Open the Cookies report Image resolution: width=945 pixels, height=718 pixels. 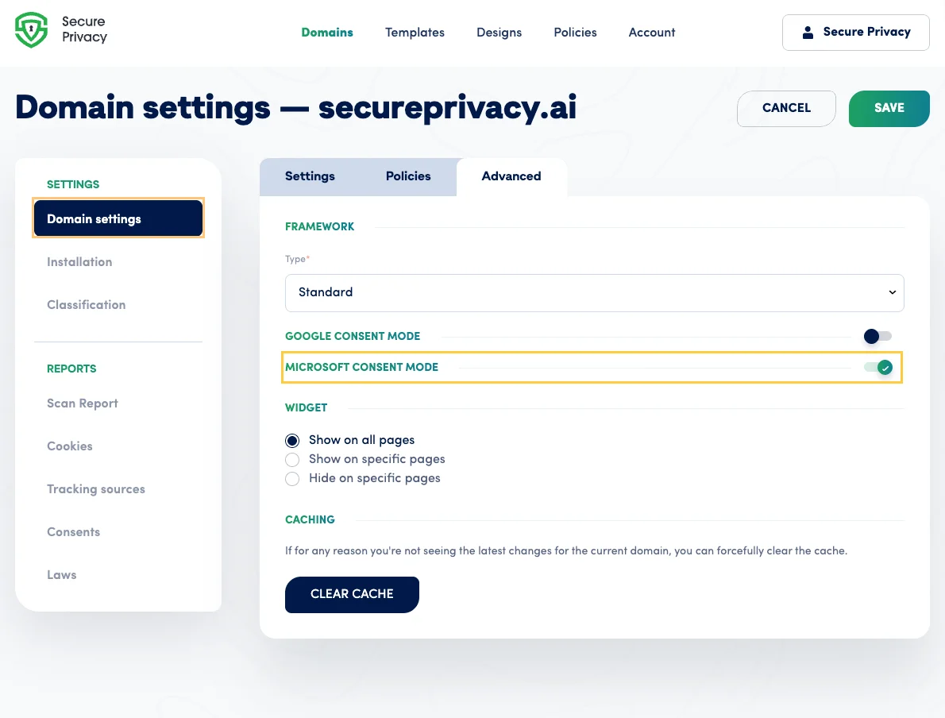69,446
